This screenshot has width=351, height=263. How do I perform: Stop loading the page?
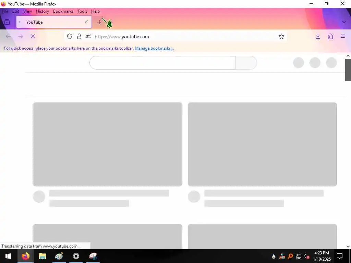pyautogui.click(x=33, y=36)
